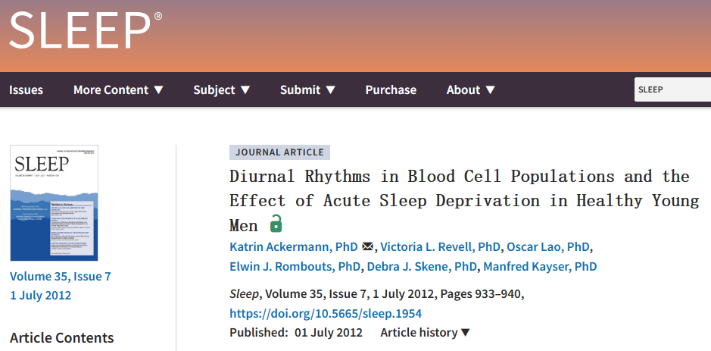Open author Katrin Ackermann, PhD
711x351 pixels.
[x=294, y=247]
